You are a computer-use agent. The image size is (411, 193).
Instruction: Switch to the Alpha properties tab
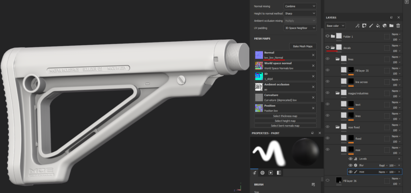(262, 173)
